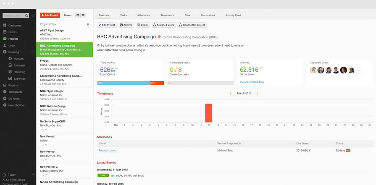The height and width of the screenshot is (185, 376).
Task: Open the Activity Feed tab
Action: tap(233, 15)
